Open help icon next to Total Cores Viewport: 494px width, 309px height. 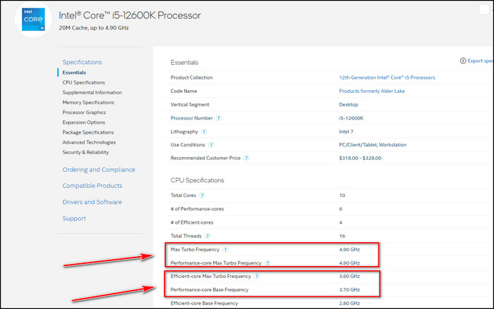pos(203,196)
